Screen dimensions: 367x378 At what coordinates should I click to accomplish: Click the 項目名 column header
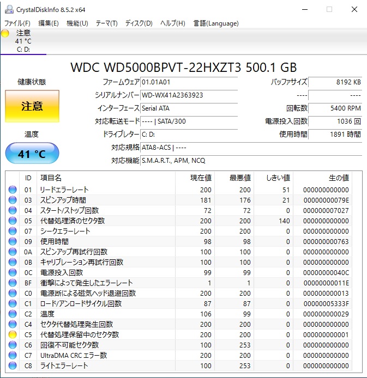click(106, 178)
